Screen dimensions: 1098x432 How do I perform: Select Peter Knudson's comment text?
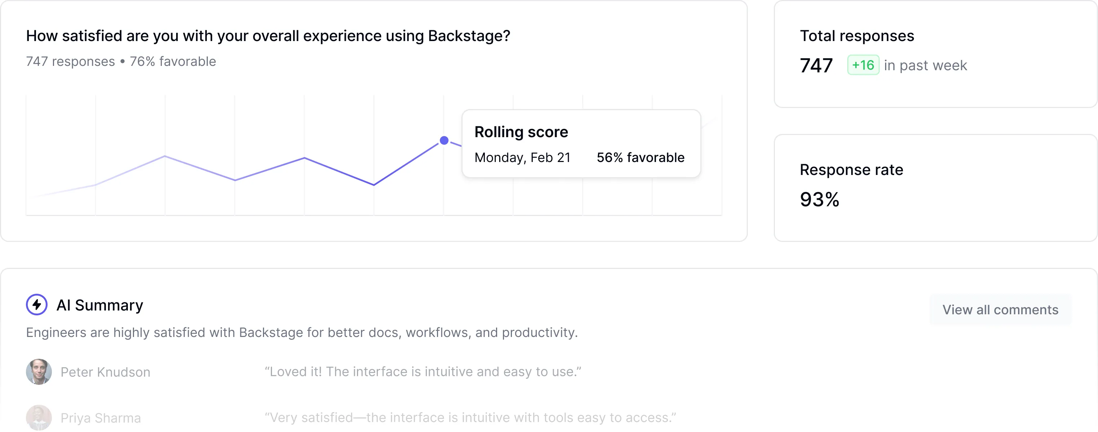[x=423, y=372]
